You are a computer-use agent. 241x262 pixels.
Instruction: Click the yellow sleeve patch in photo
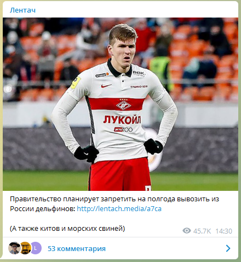point(76,83)
